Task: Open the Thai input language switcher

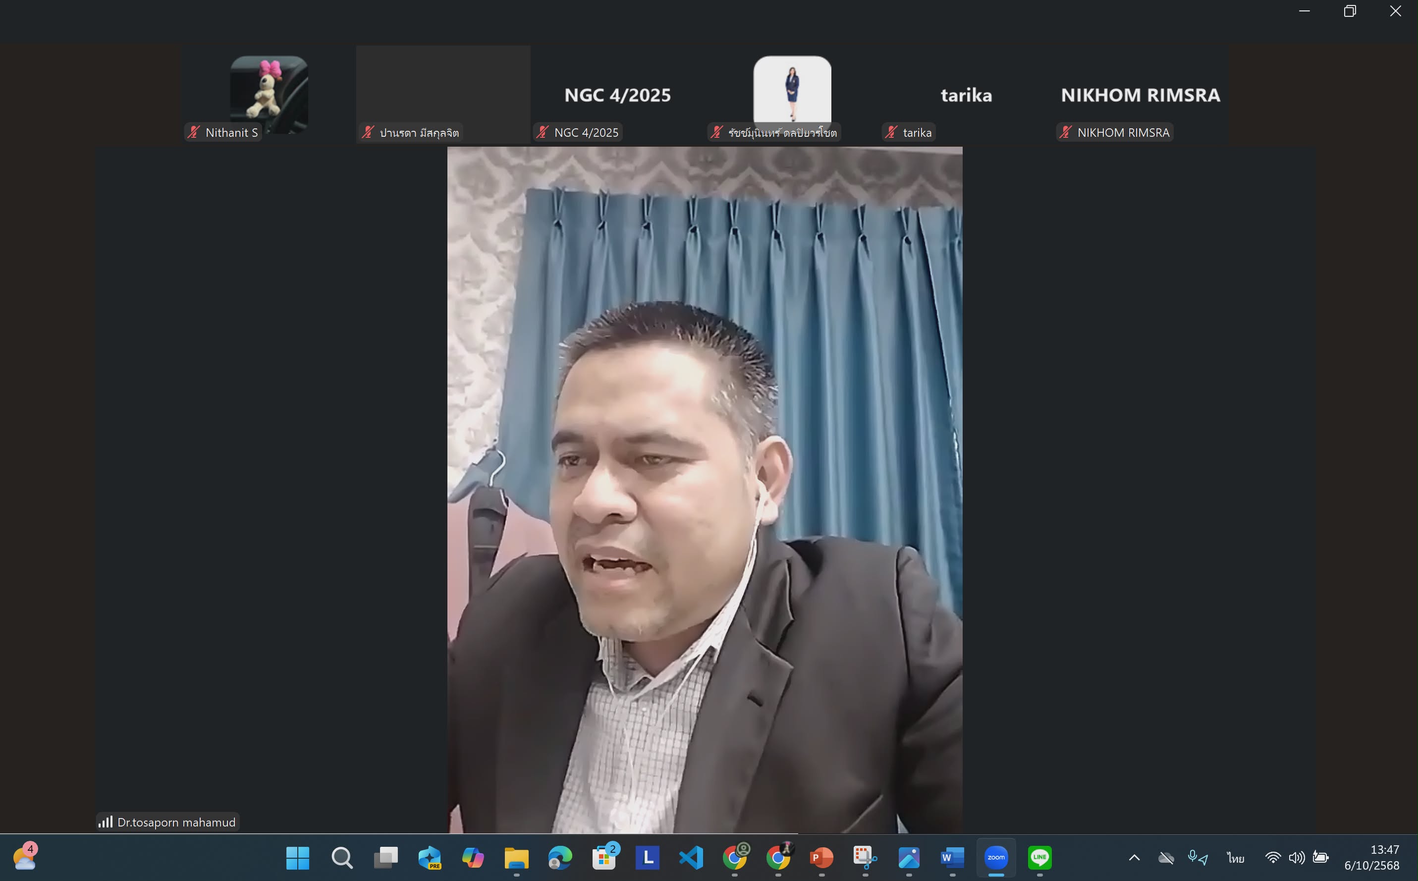Action: coord(1235,857)
